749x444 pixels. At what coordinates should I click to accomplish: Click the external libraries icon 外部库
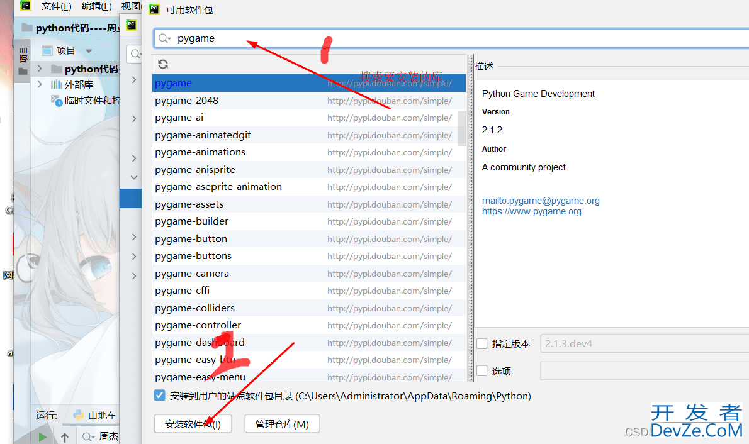57,84
